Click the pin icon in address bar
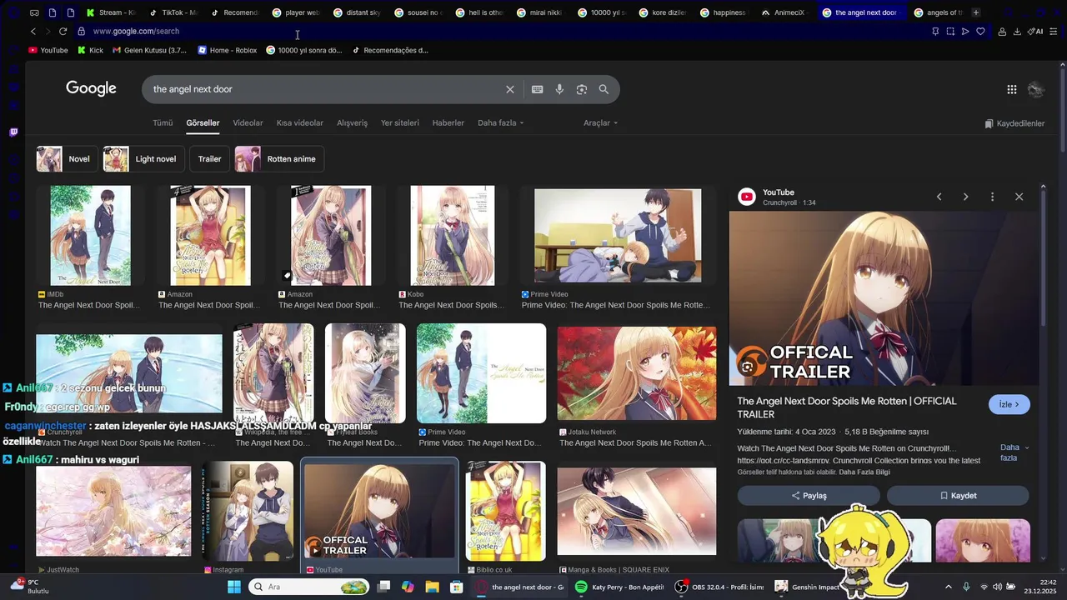Screen dimensions: 1067x600 (x=935, y=31)
